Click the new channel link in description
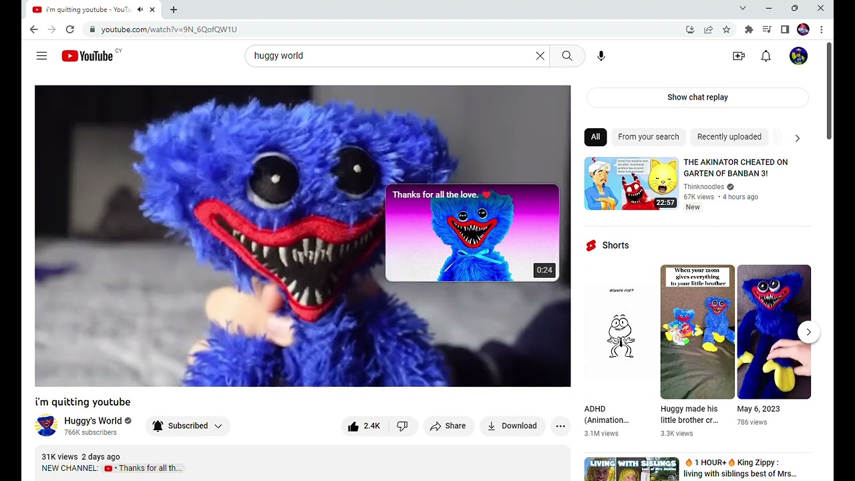The width and height of the screenshot is (855, 481). 143,468
